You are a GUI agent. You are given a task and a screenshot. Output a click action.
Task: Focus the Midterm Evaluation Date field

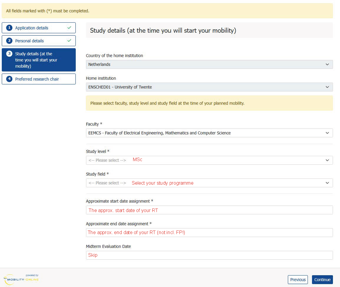click(x=209, y=255)
